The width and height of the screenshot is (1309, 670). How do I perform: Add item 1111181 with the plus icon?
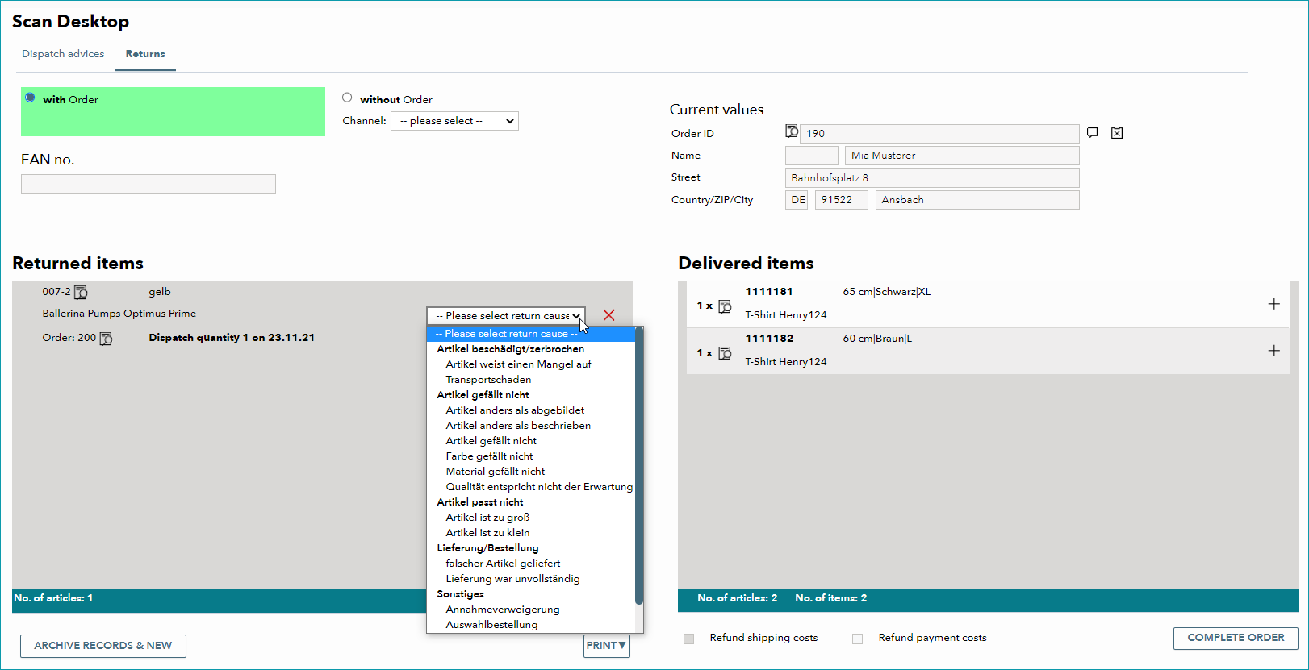(1273, 304)
